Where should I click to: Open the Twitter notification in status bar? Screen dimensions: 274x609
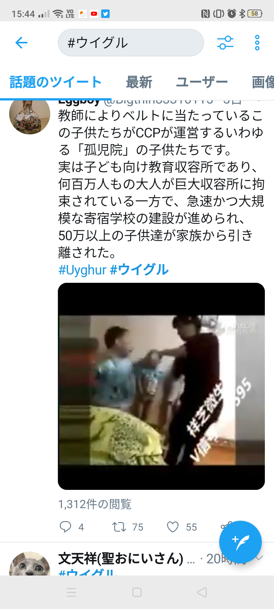(x=106, y=14)
